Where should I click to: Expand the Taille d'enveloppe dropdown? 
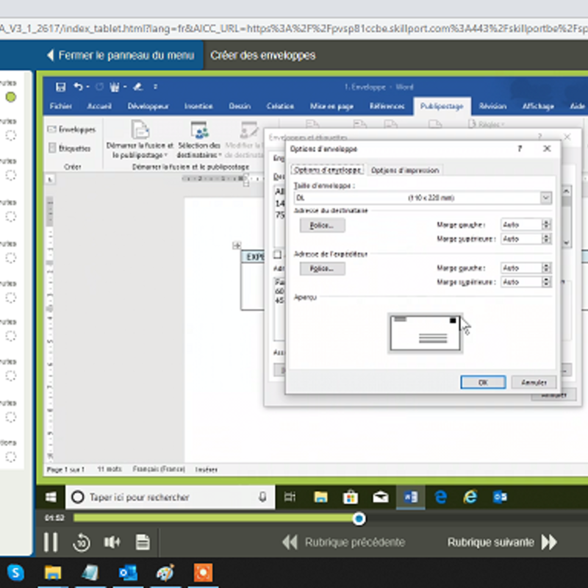[x=545, y=198]
